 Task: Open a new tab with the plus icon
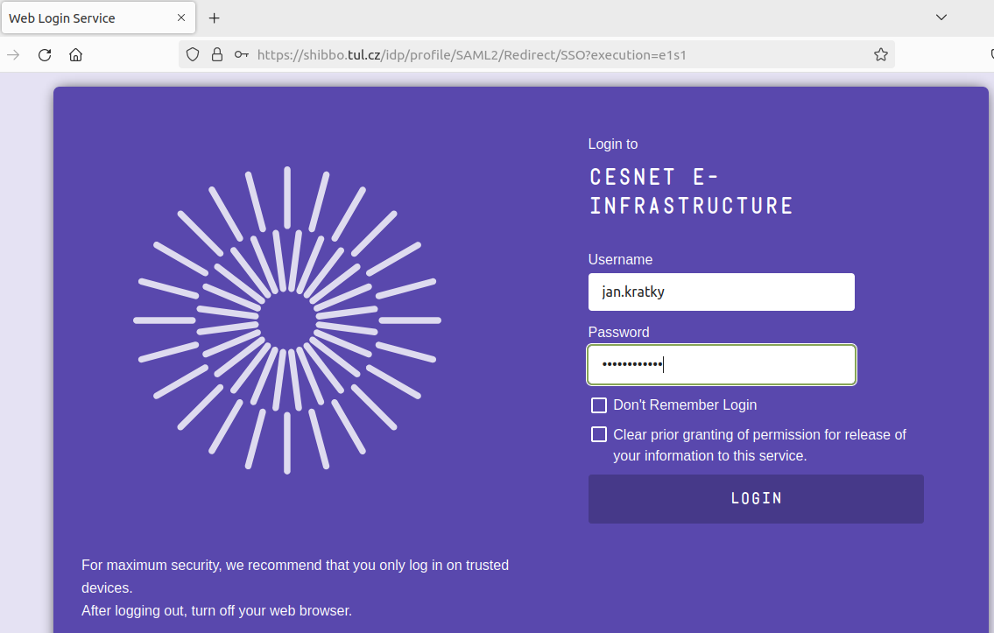point(215,18)
